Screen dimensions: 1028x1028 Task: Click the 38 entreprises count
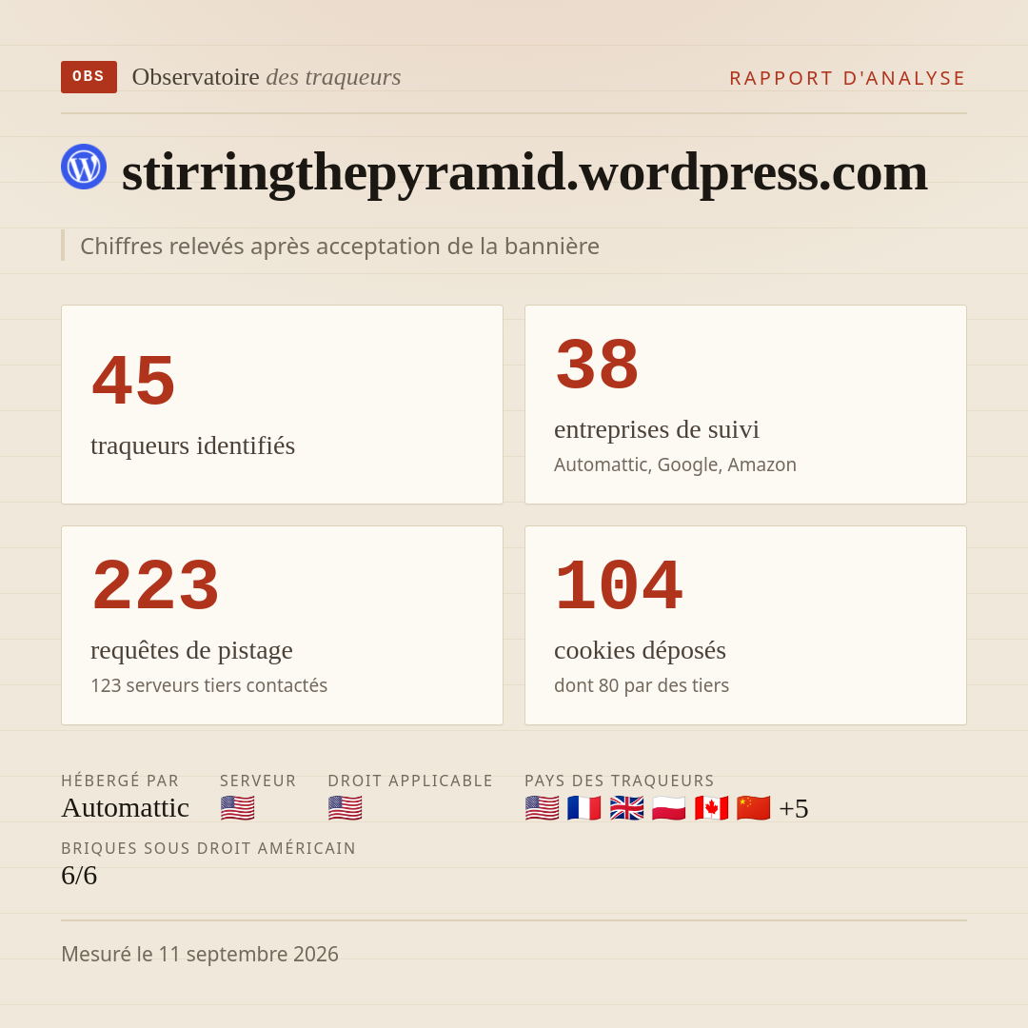[597, 365]
